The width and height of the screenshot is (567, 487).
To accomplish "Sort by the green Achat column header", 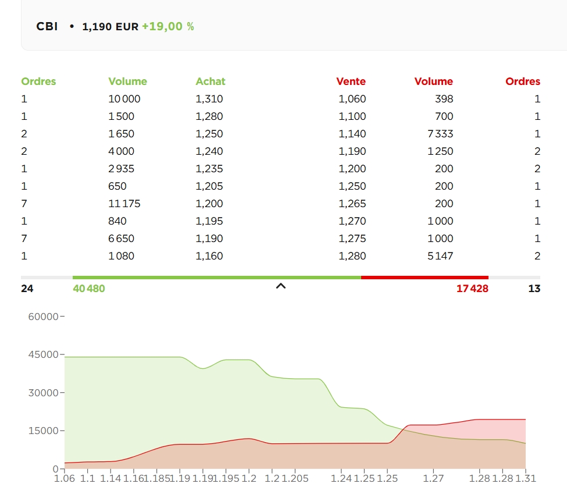I will click(210, 81).
